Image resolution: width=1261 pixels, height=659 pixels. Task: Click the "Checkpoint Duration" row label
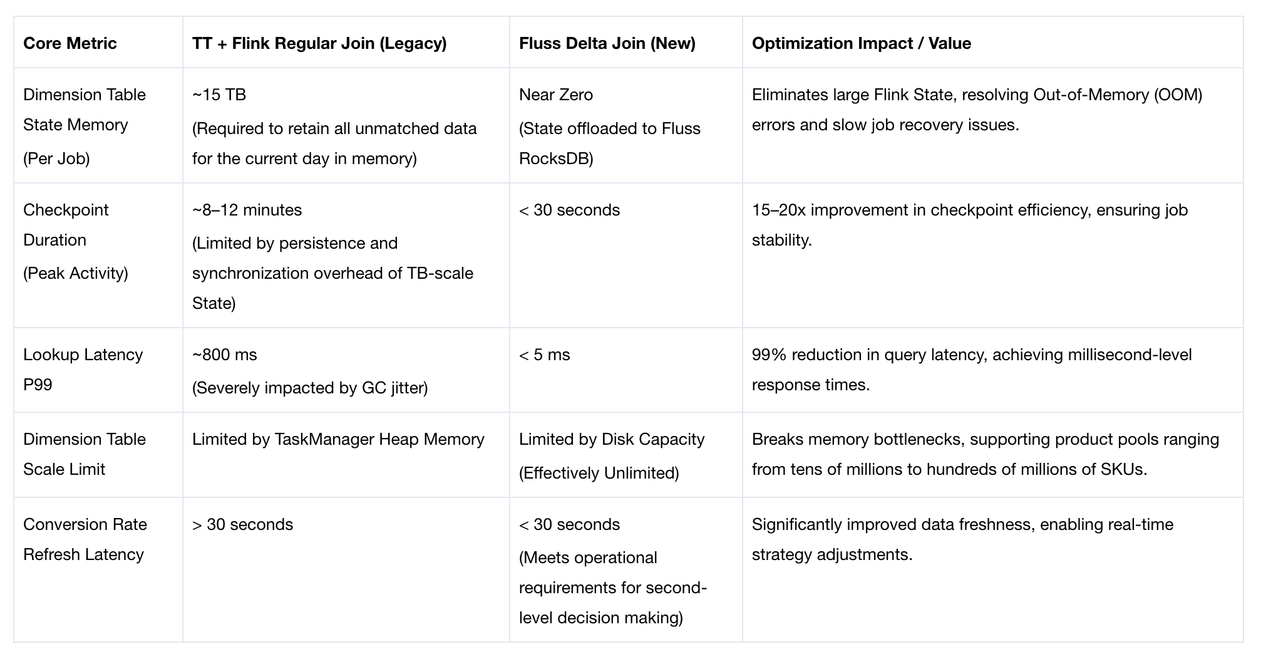pyautogui.click(x=66, y=225)
